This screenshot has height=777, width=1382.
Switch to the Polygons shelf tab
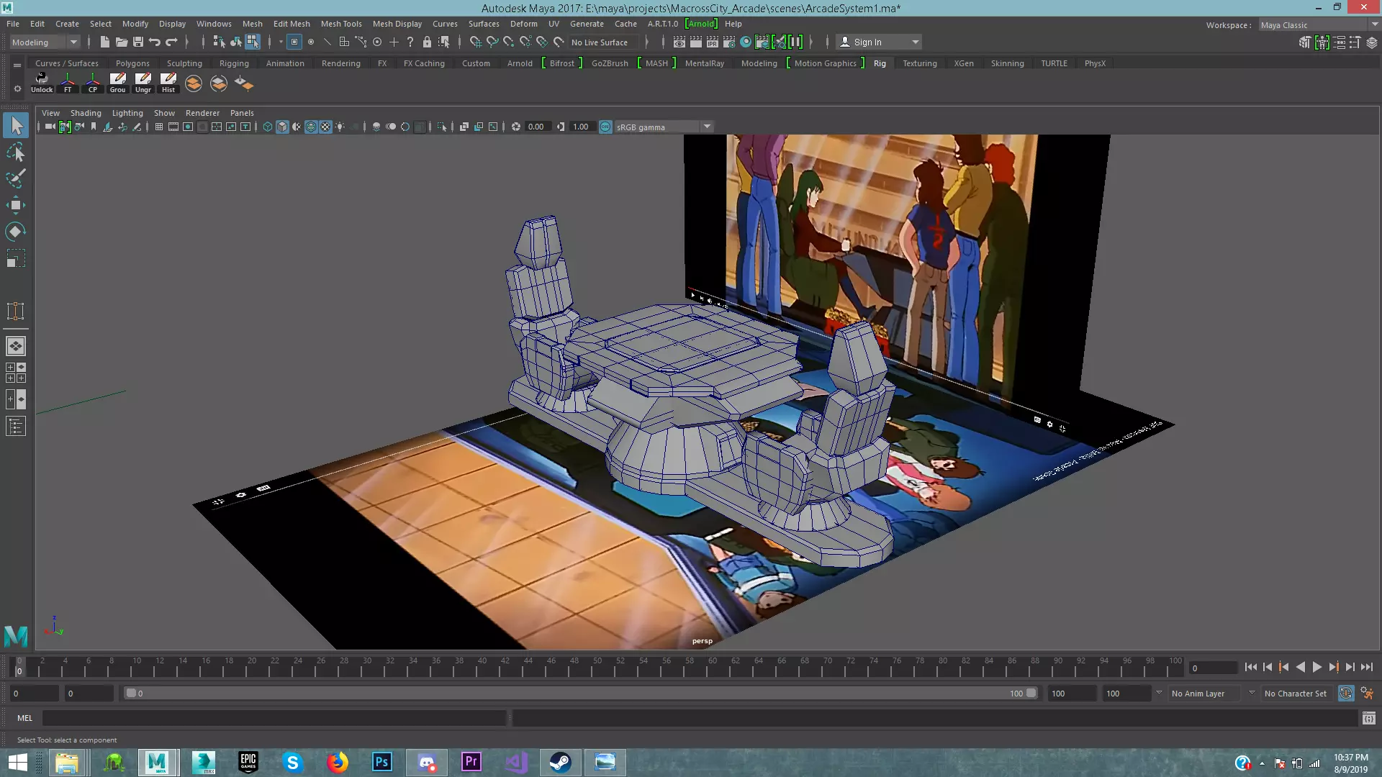click(x=132, y=63)
